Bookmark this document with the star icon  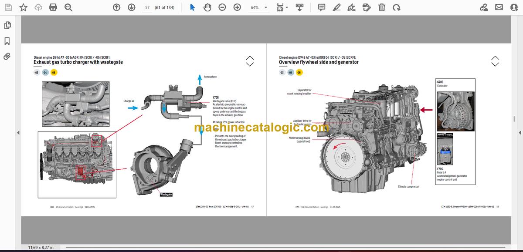click(x=24, y=7)
